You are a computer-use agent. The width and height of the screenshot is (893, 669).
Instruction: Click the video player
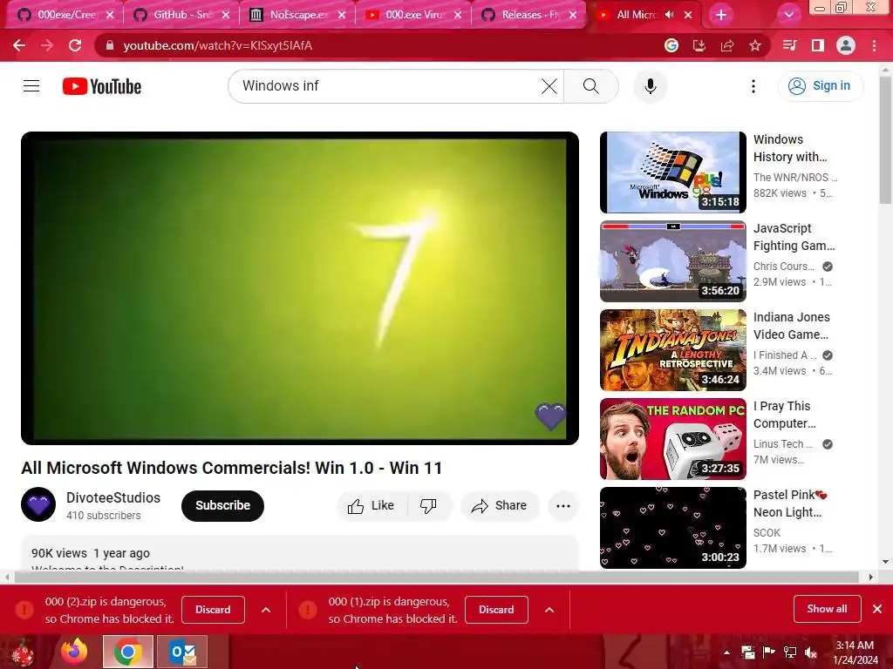[300, 287]
